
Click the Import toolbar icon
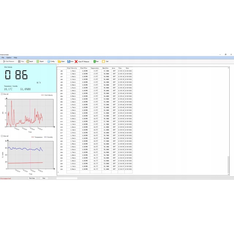click(x=27, y=61)
